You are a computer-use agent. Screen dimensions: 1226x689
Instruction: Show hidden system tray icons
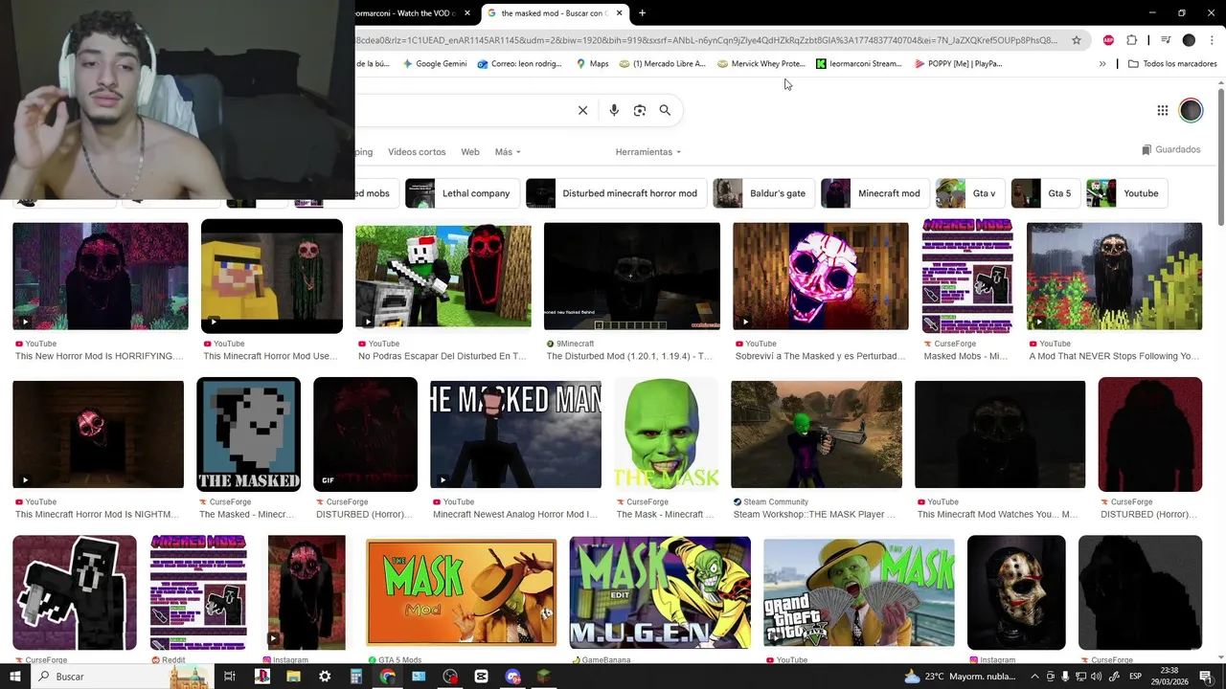(x=1035, y=677)
